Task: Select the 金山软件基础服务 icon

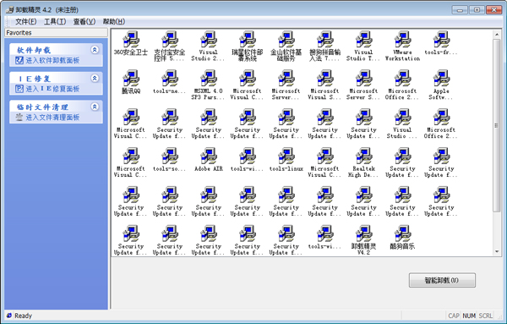Action: tap(286, 40)
